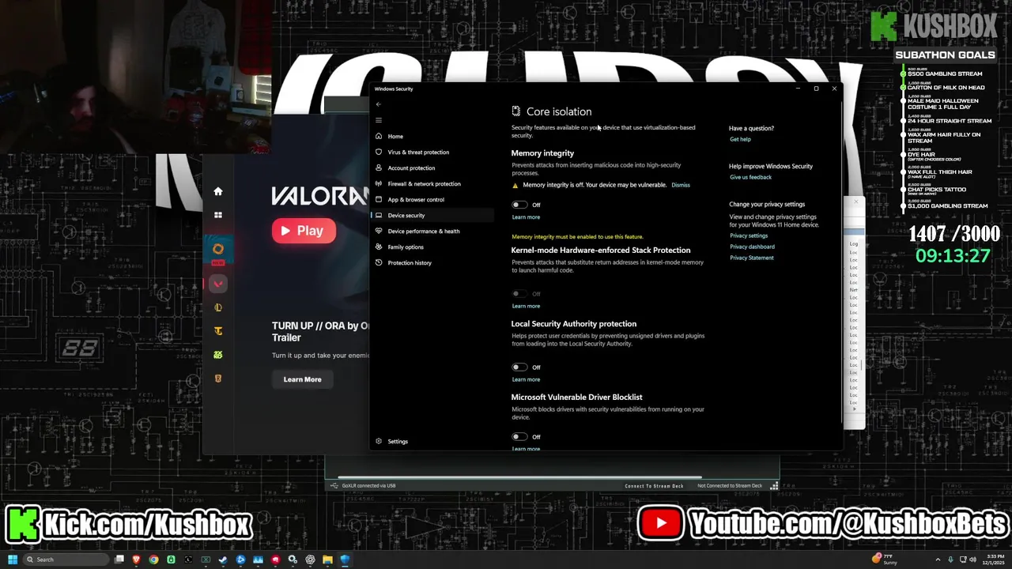Open ChatGPT app from the taskbar
Screen dimensions: 1012x569
click(x=310, y=560)
